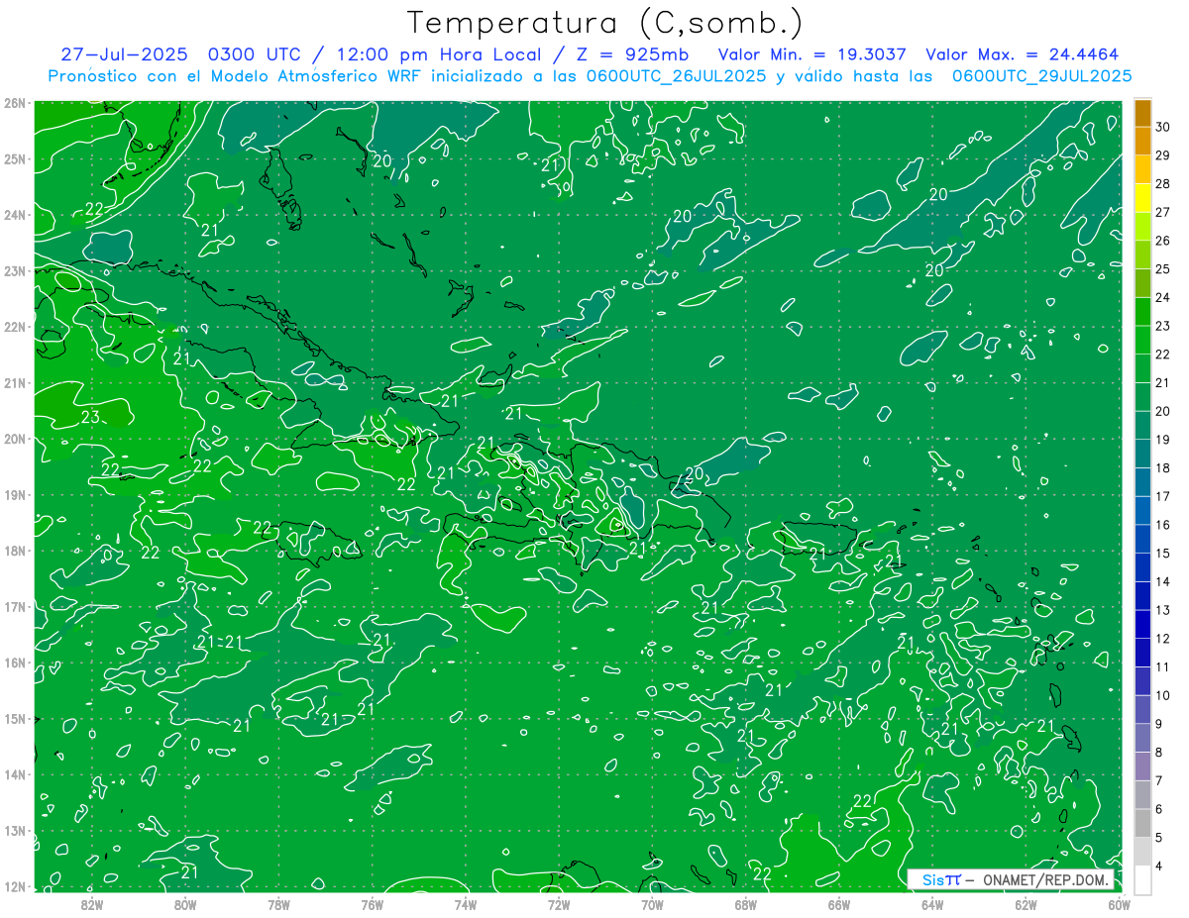Click the longitude axis label '82W'
The image size is (1189, 918).
click(x=91, y=903)
